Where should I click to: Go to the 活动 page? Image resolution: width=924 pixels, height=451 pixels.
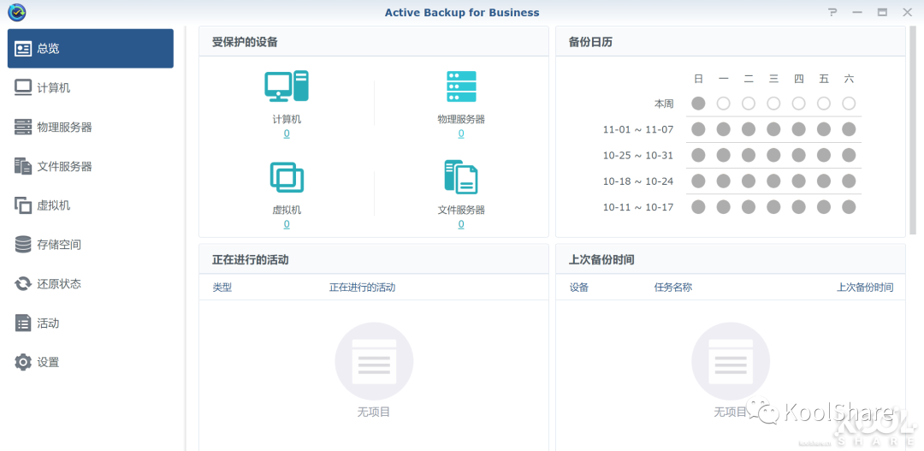(90, 323)
